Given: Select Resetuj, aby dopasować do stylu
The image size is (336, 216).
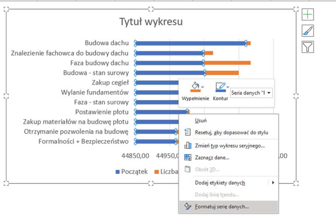Looking at the screenshot, I should [x=229, y=133].
